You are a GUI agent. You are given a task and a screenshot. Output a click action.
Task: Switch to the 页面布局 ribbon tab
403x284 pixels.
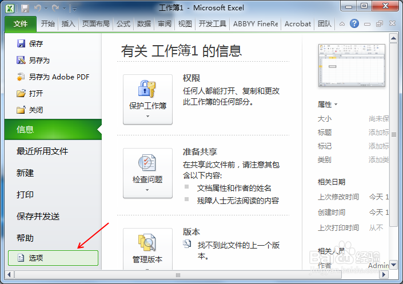click(96, 24)
